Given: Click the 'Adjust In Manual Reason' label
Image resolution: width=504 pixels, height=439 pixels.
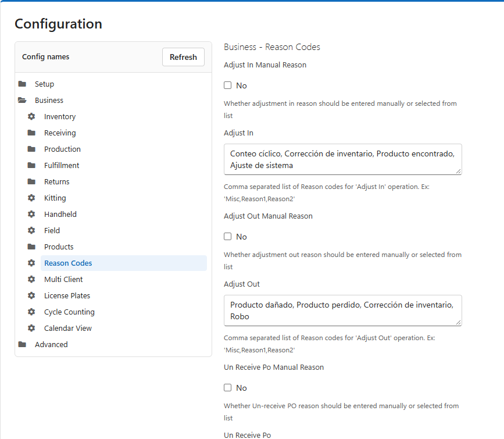Looking at the screenshot, I should 265,65.
